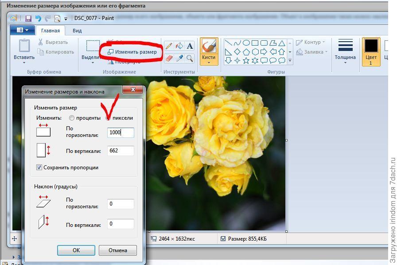Toggle the Сохранить пропорции checkbox
The image size is (397, 265).
(x=39, y=168)
